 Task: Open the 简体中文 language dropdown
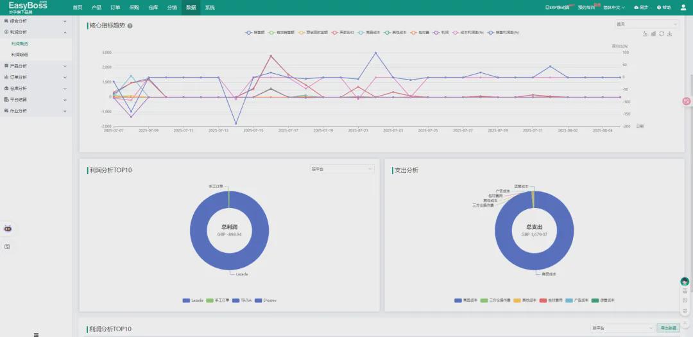614,8
